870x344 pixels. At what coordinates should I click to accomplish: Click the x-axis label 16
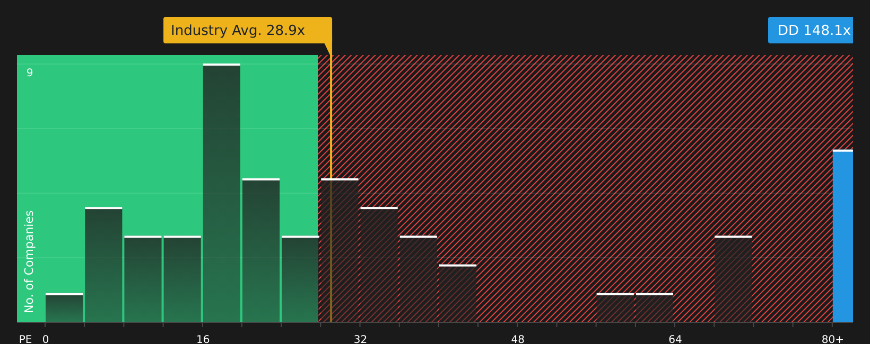[x=203, y=339]
